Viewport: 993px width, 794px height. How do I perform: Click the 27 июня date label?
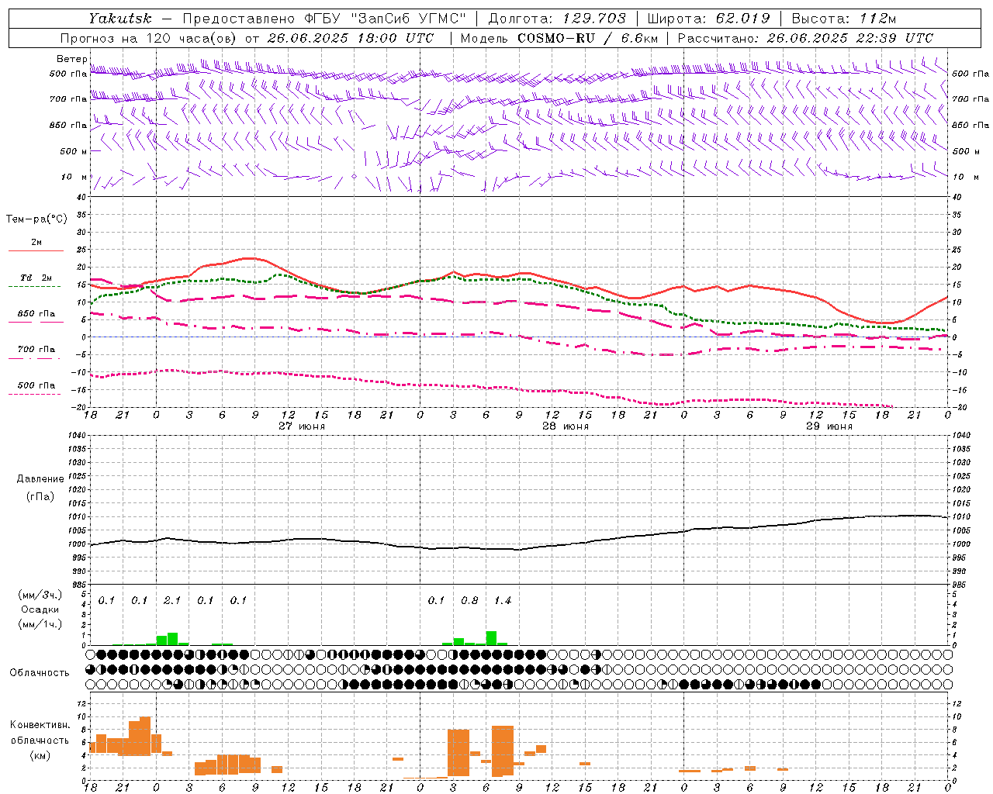point(302,426)
